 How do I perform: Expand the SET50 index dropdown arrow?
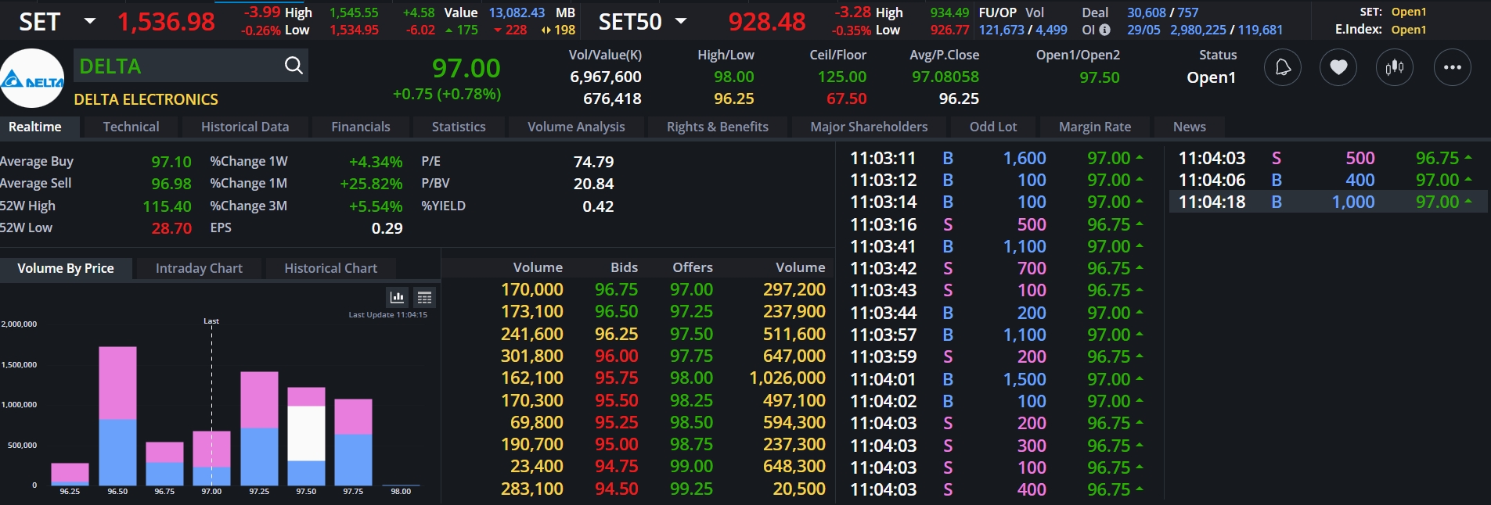coord(681,21)
